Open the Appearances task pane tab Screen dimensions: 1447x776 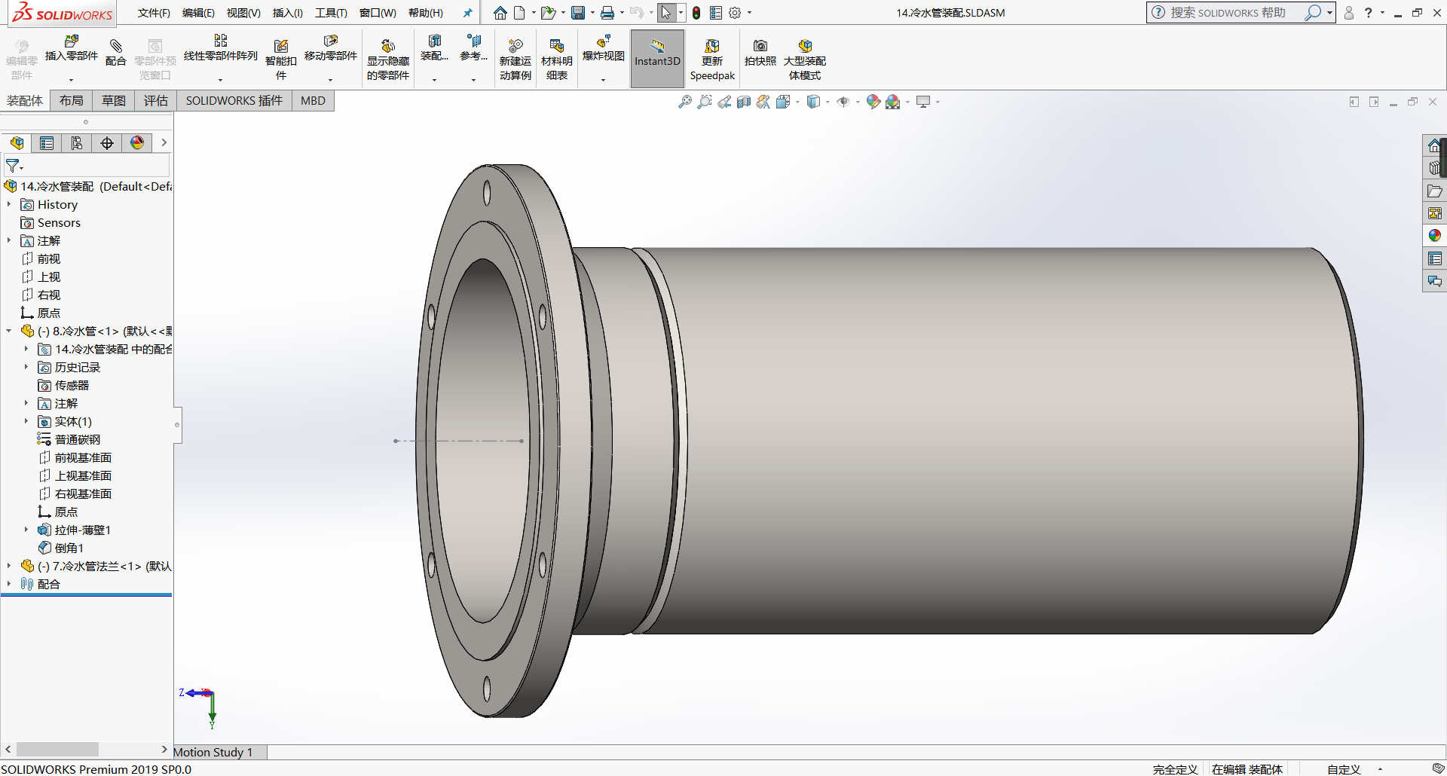tap(1435, 236)
